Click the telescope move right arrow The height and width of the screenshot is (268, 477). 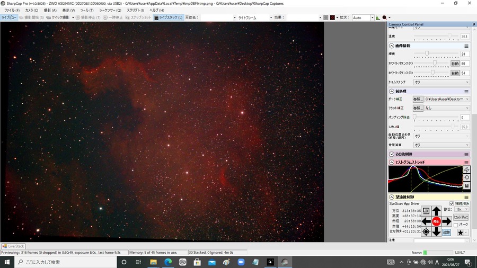click(447, 221)
